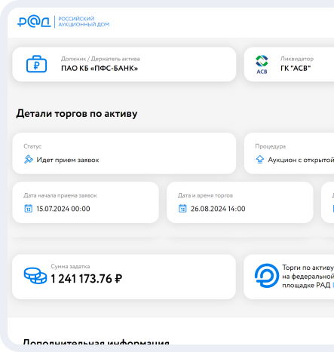Screen dimensions: 334x352
Task: Click the auction procedure arrow icon
Action: pos(260,160)
